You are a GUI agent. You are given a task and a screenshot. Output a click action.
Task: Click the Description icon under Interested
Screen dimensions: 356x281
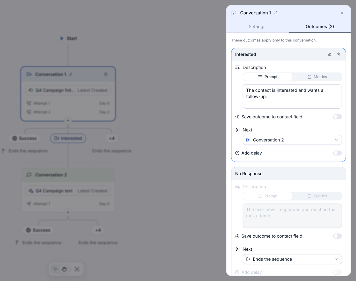238,67
